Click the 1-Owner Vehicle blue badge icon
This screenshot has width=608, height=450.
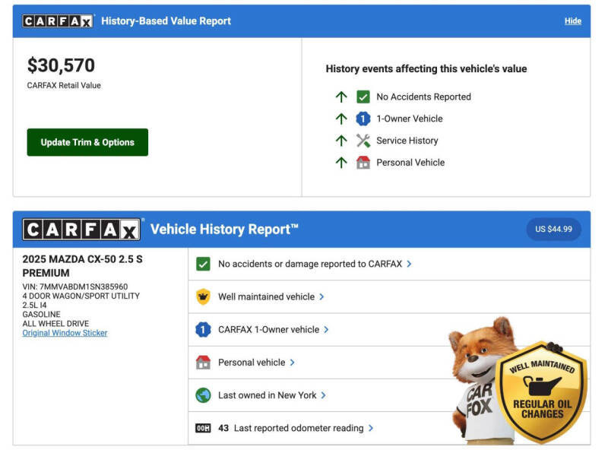tap(363, 119)
